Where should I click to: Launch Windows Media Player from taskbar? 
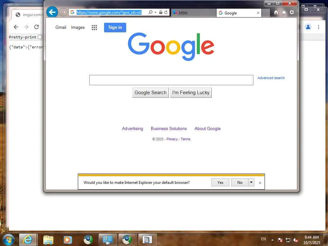pyautogui.click(x=68, y=240)
